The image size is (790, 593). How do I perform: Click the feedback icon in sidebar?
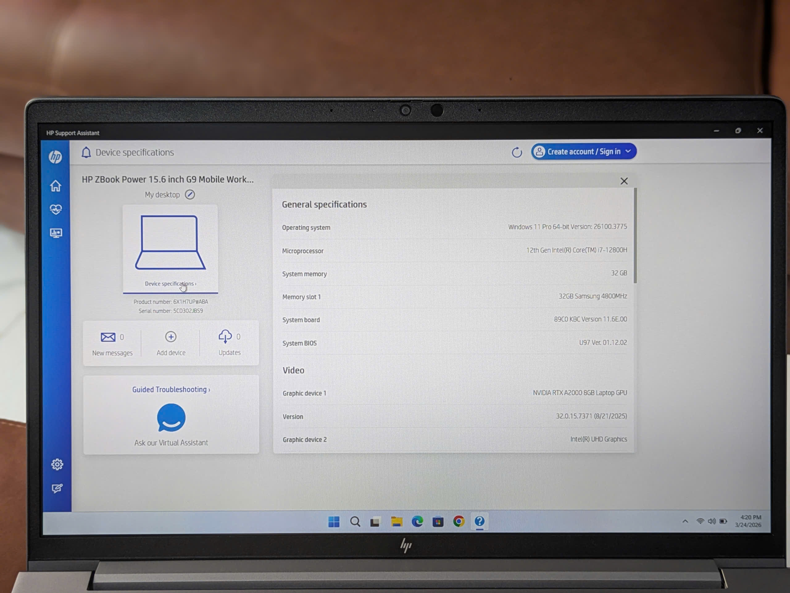click(x=57, y=488)
